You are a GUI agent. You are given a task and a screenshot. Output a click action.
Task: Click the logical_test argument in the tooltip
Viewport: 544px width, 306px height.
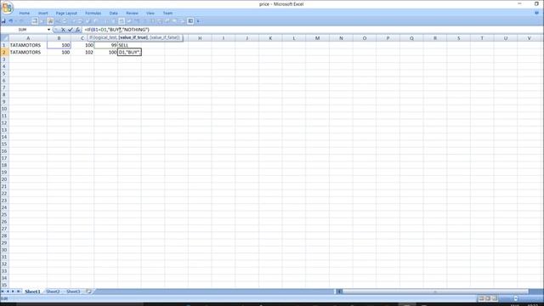point(105,37)
